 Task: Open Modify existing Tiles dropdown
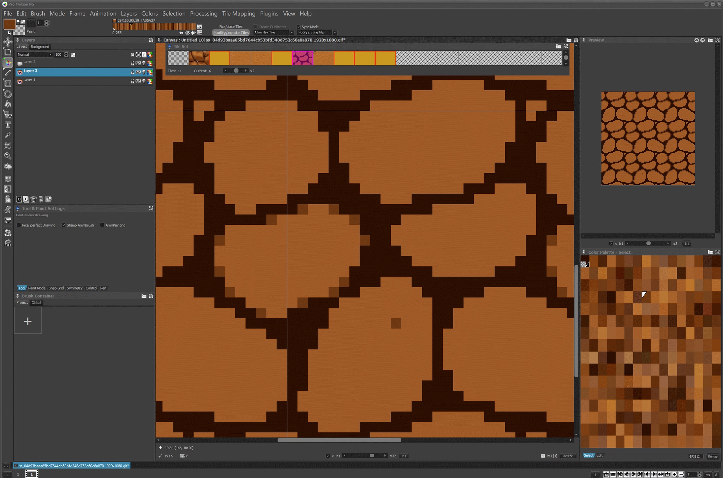pyautogui.click(x=335, y=32)
